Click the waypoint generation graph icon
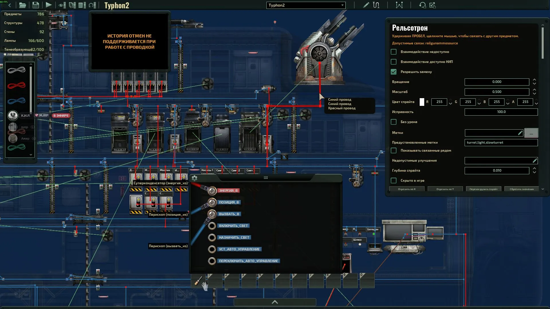 399,5
